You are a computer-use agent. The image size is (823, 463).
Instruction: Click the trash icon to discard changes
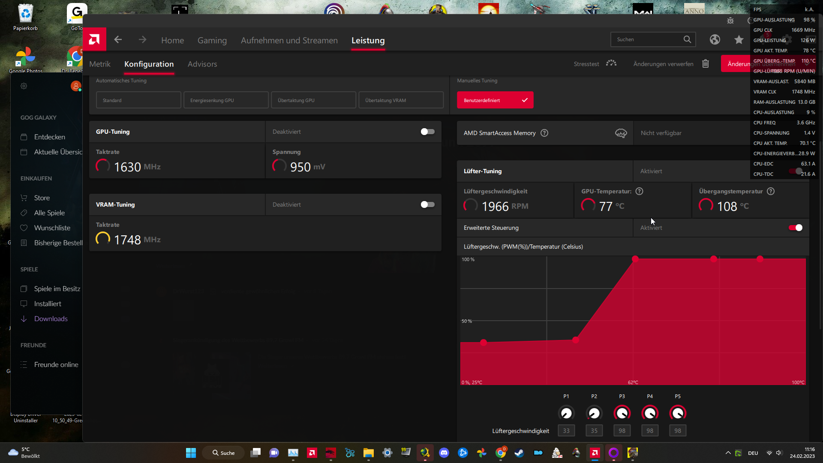pos(706,64)
